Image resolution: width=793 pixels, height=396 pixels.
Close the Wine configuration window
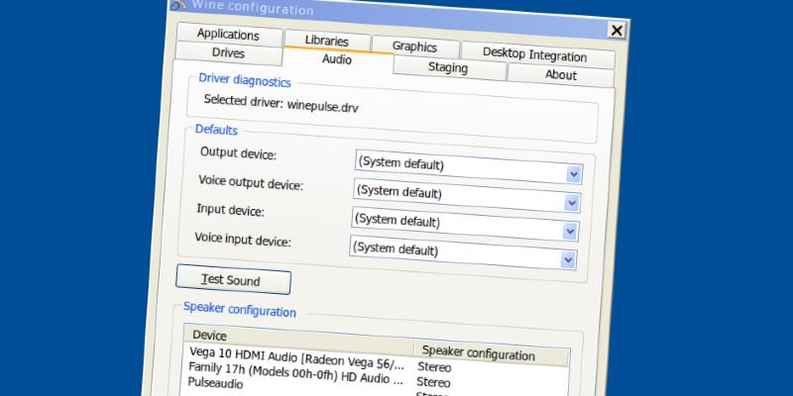[x=617, y=31]
